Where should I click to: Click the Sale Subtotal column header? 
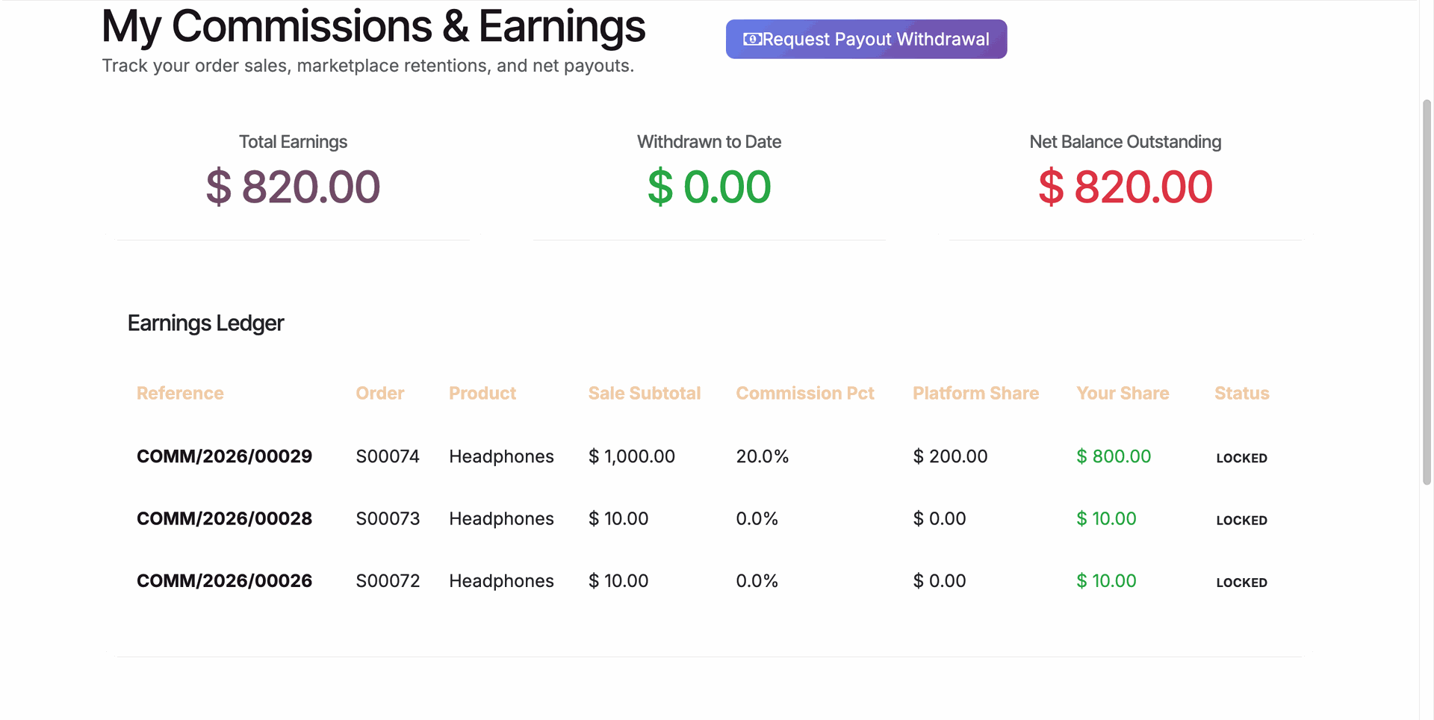tap(645, 393)
